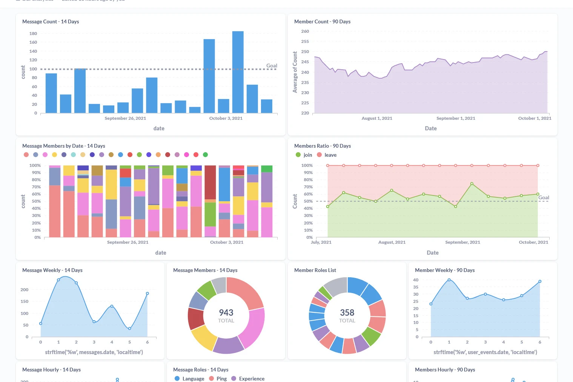573x382 pixels.
Task: Open the Members Hourly - 90 Days card title
Action: click(x=445, y=370)
